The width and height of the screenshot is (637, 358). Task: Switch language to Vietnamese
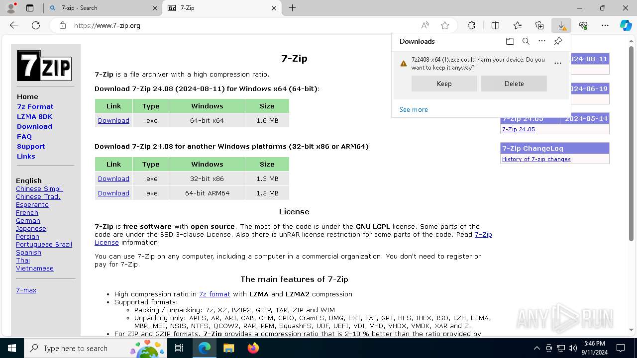(x=35, y=268)
